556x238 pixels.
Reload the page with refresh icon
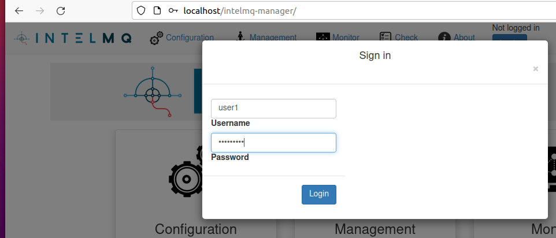[x=61, y=11]
